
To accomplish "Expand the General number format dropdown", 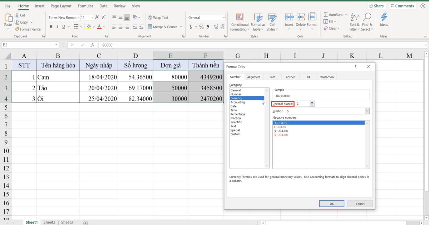I will tap(223, 17).
